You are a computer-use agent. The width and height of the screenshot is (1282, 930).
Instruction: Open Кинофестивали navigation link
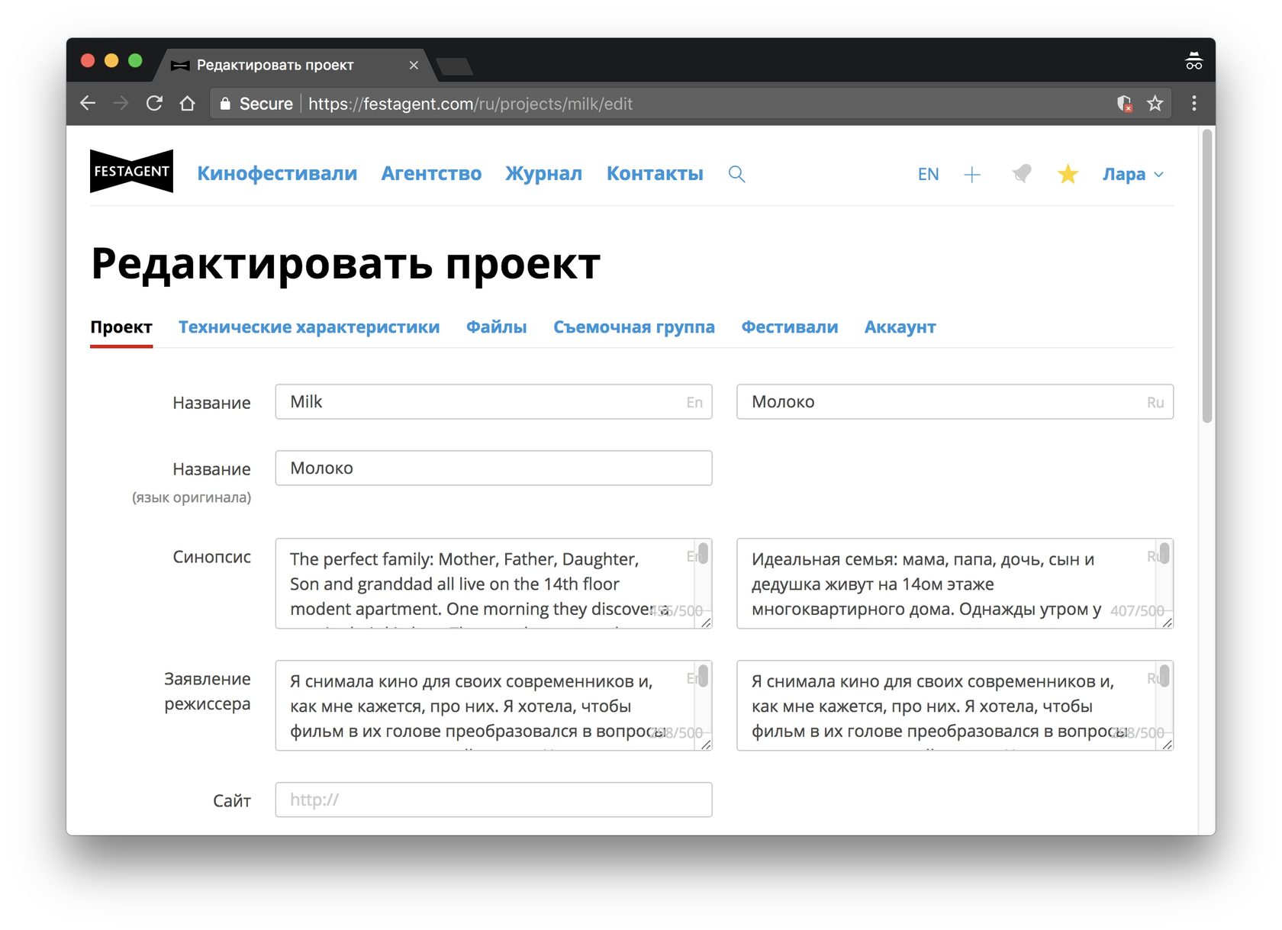pyautogui.click(x=277, y=173)
